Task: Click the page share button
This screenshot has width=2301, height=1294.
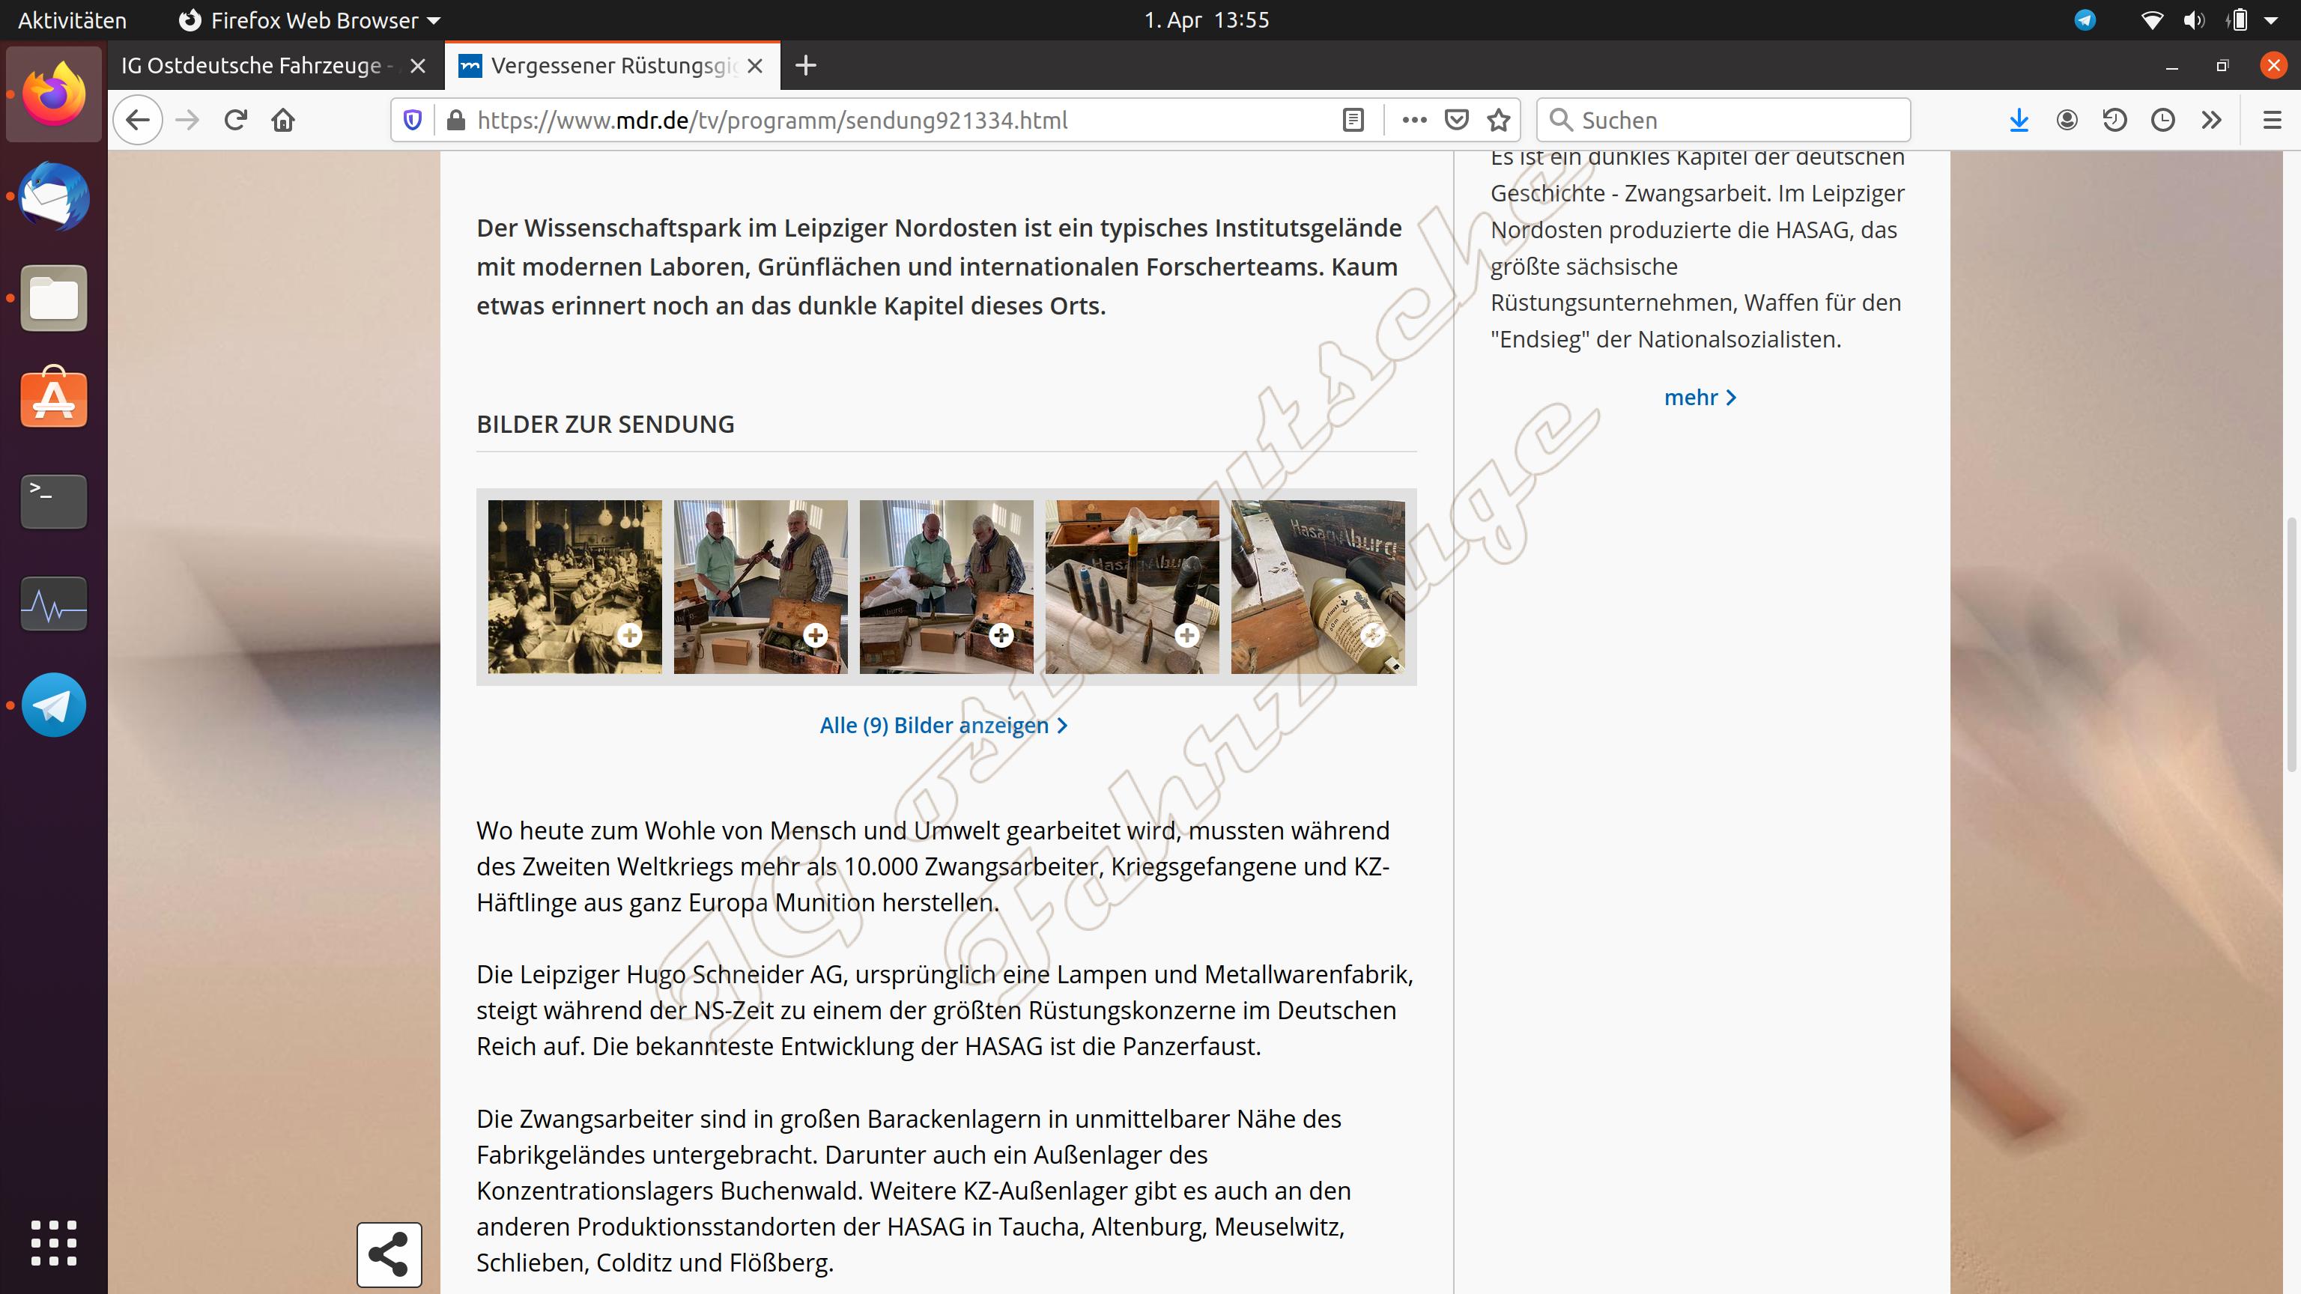Action: point(389,1254)
